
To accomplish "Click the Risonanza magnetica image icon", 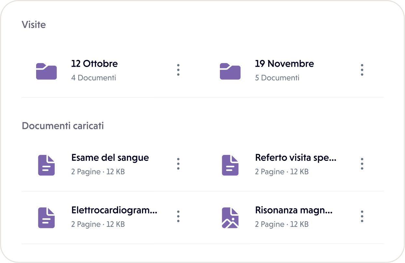I will point(230,218).
